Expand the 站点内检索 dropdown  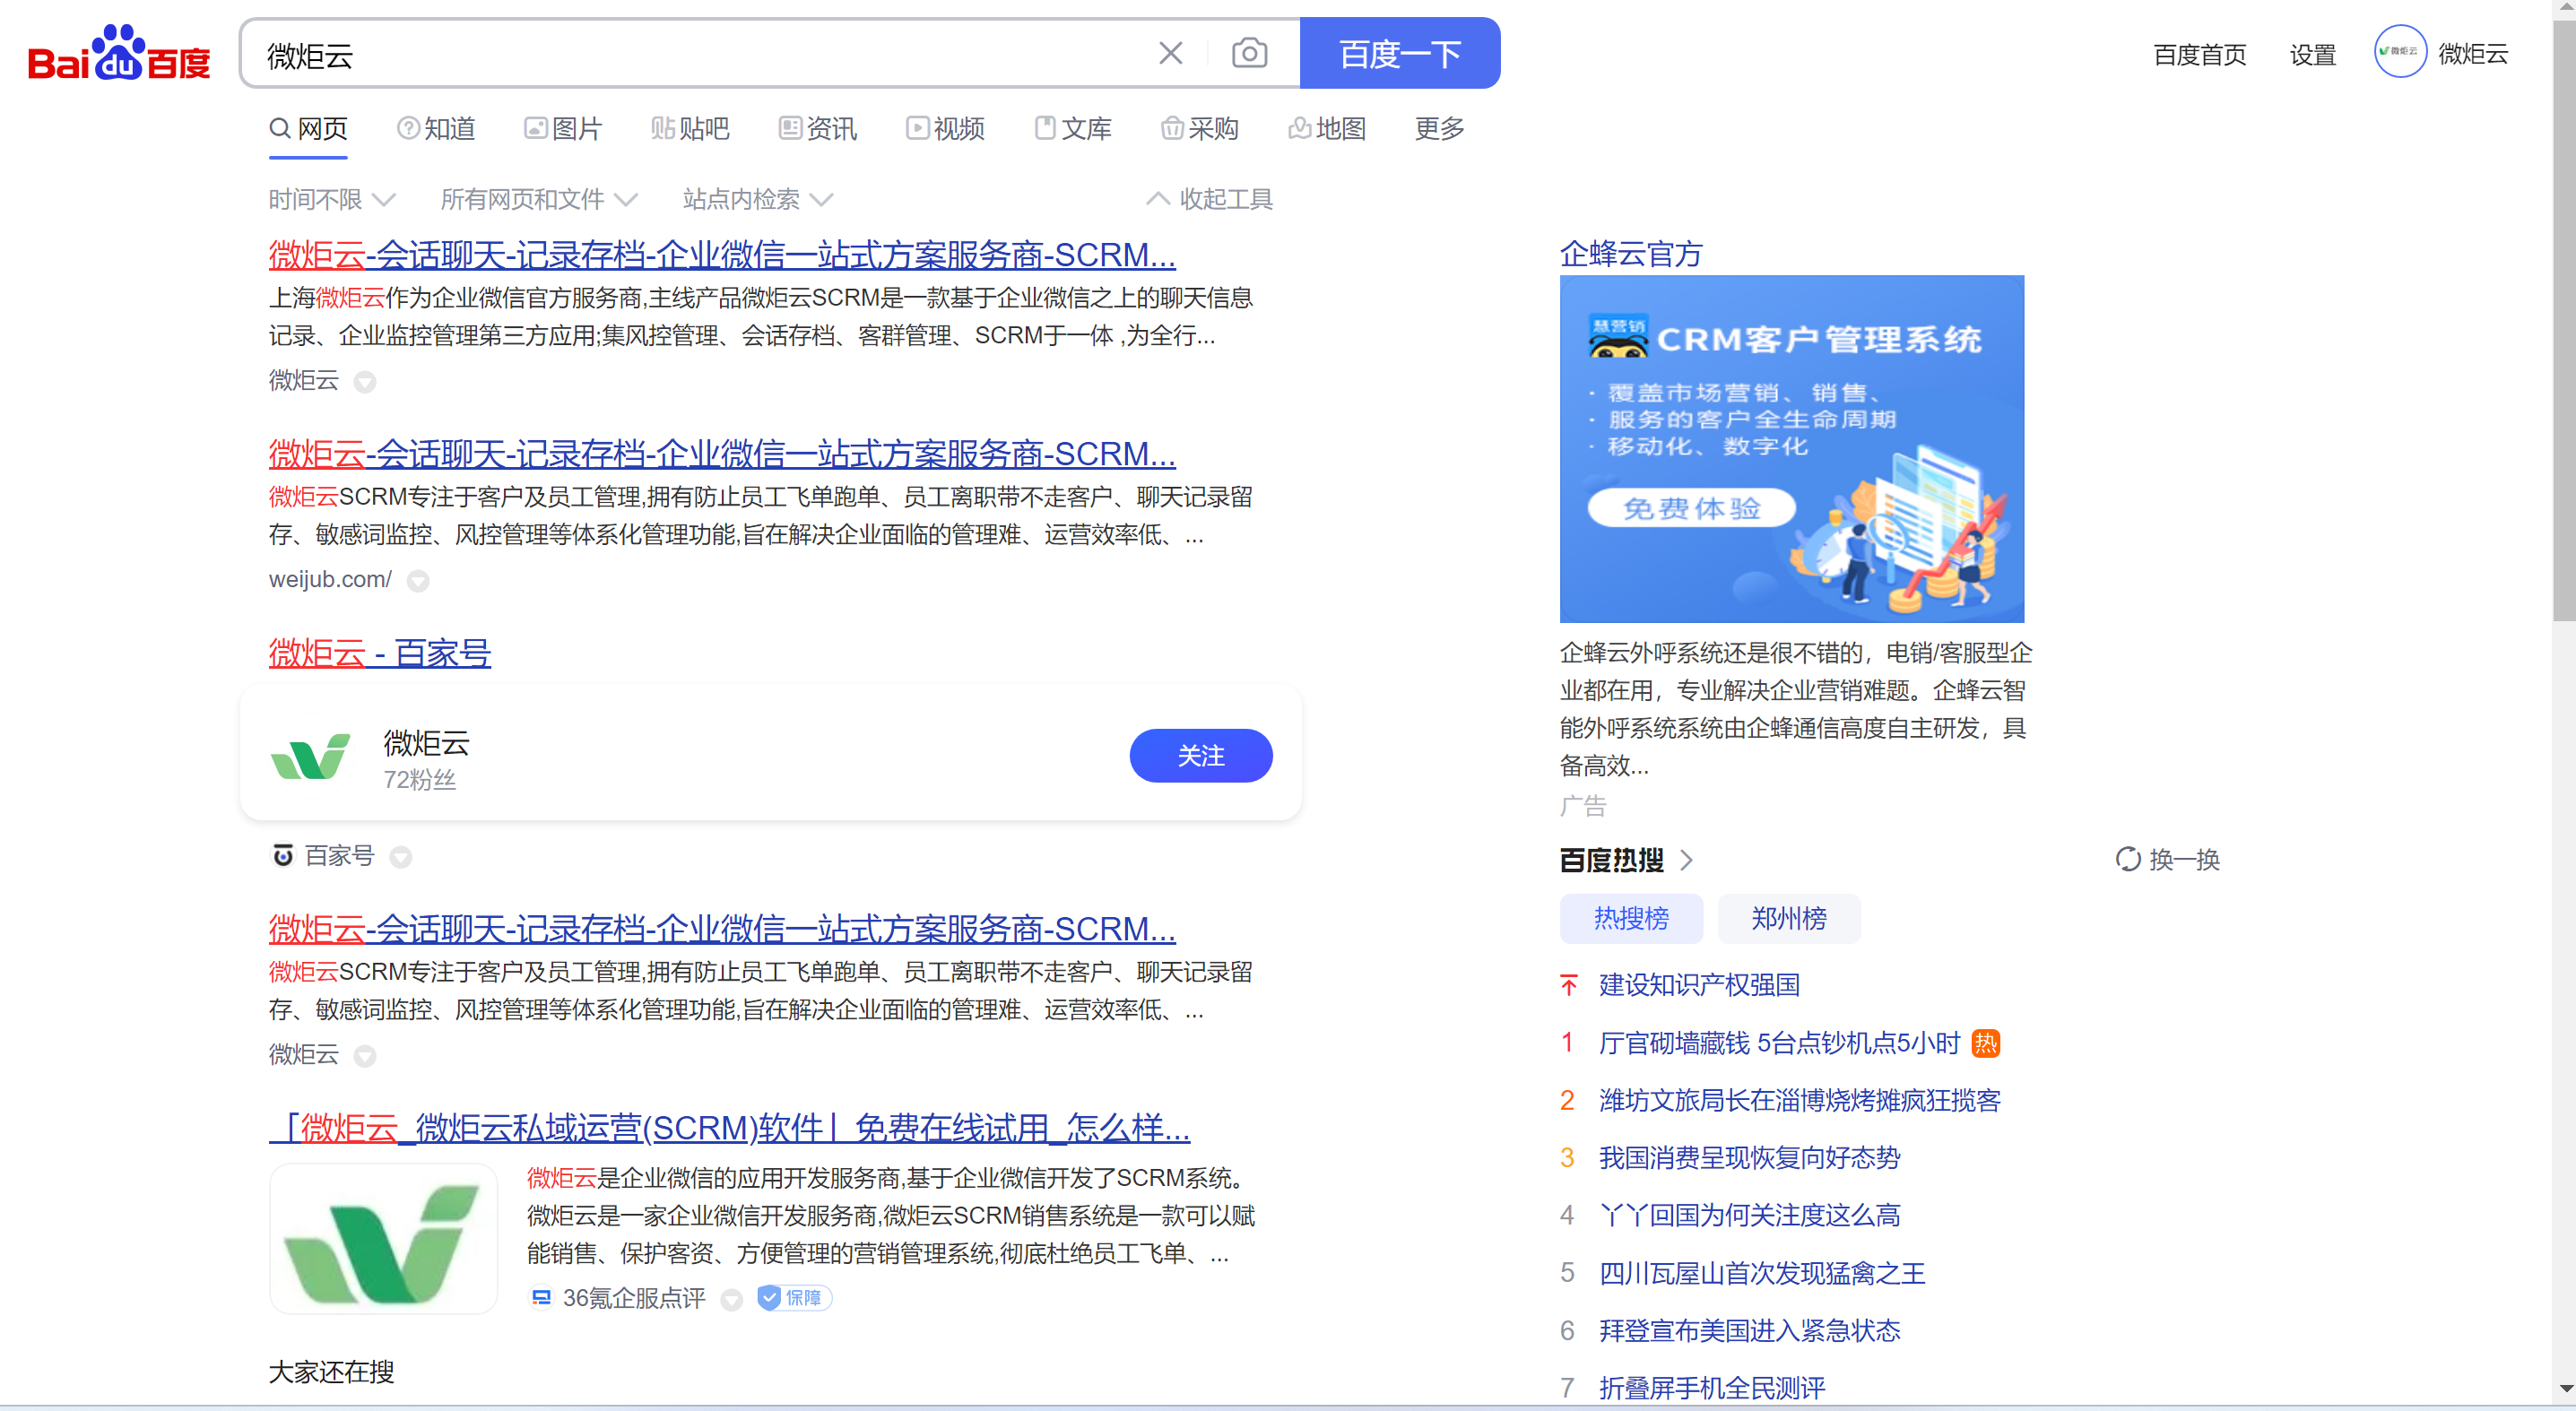click(757, 199)
